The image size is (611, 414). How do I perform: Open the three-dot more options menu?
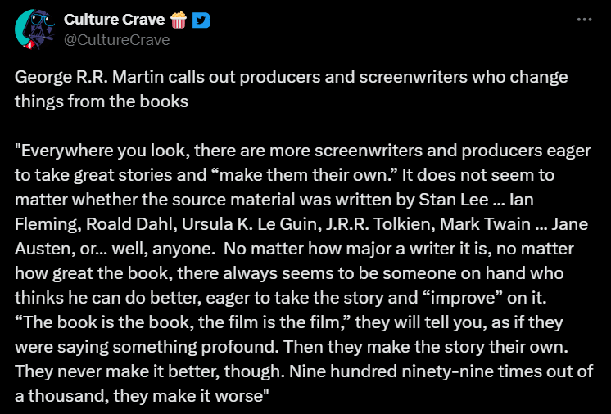(x=584, y=20)
